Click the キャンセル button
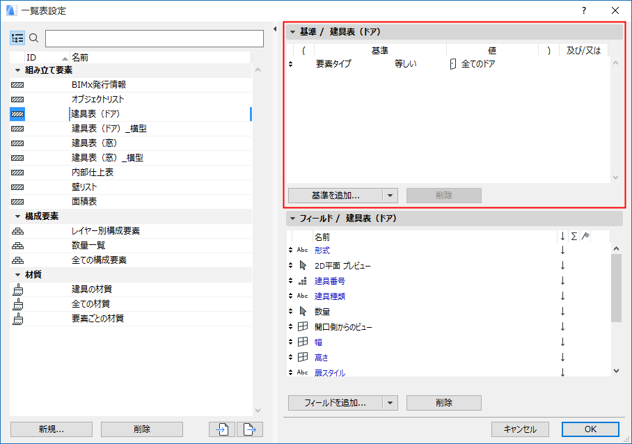The width and height of the screenshot is (632, 444). 520,429
